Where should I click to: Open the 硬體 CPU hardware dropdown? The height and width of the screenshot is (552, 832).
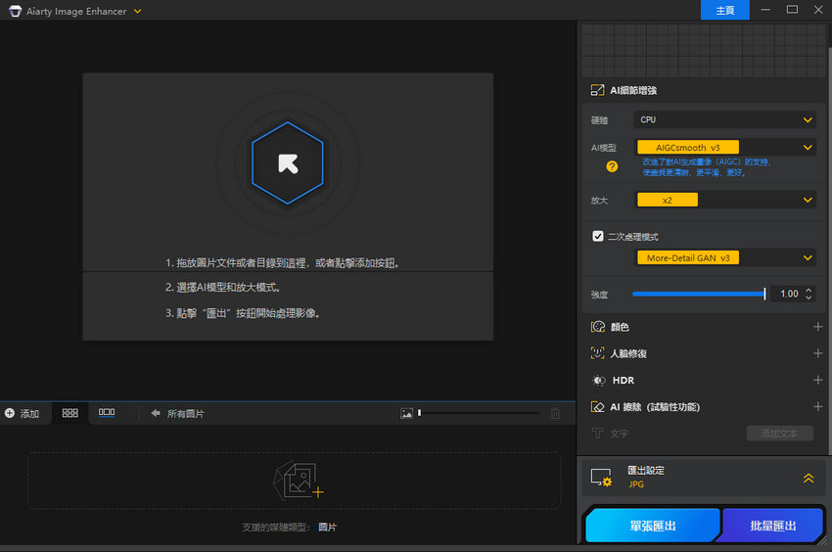coord(724,120)
